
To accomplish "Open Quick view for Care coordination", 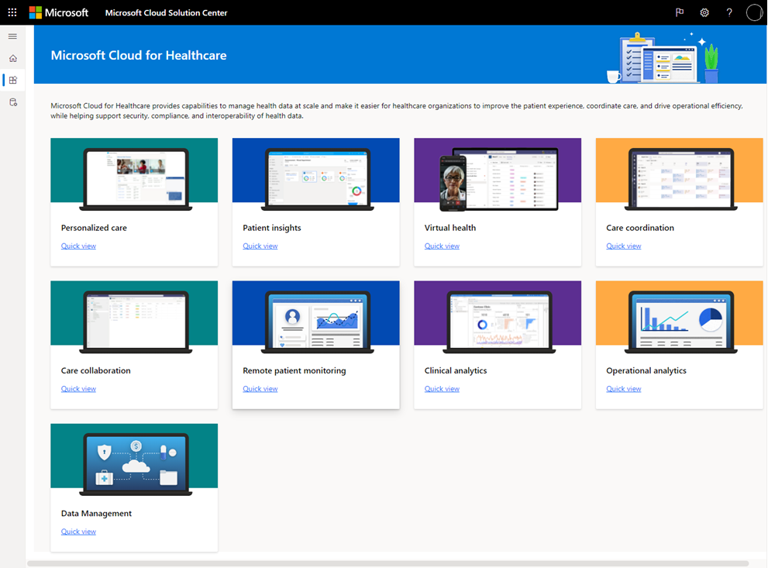I will coord(623,246).
